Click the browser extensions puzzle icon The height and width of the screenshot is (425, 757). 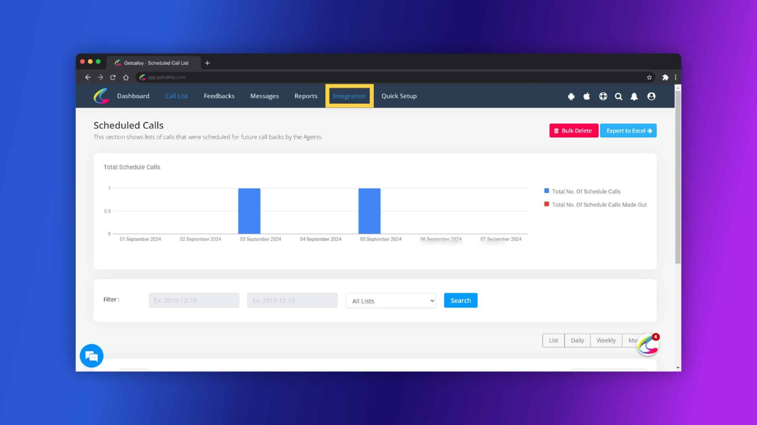pos(665,77)
